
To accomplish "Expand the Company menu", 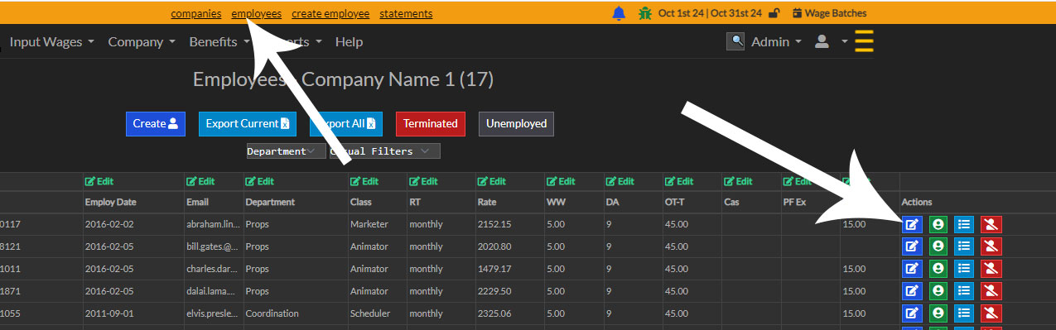I will (142, 41).
